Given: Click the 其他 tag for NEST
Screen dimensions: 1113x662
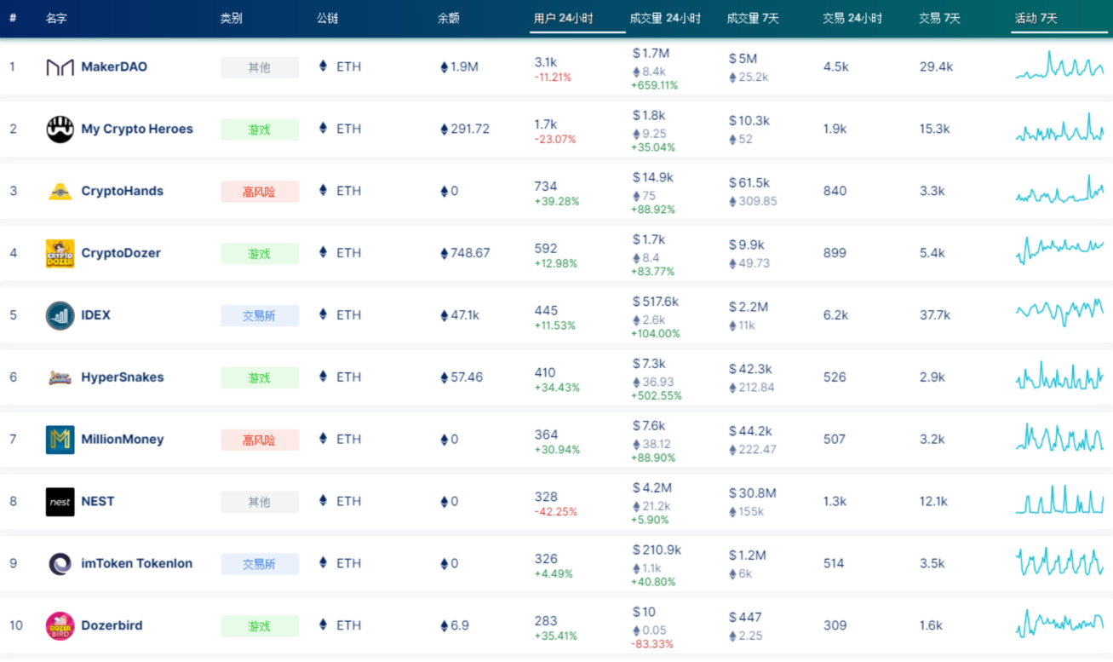Looking at the screenshot, I should pyautogui.click(x=260, y=503).
